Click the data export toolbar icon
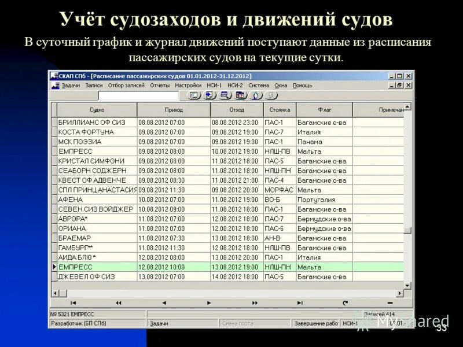The width and height of the screenshot is (463, 347). [210, 96]
